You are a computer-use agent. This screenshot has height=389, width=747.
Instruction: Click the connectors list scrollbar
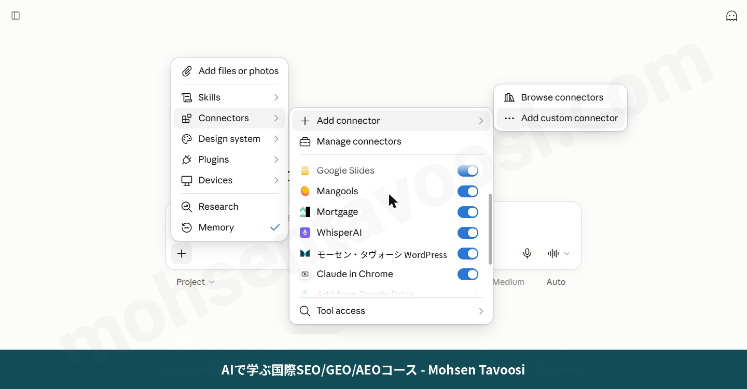(x=490, y=229)
